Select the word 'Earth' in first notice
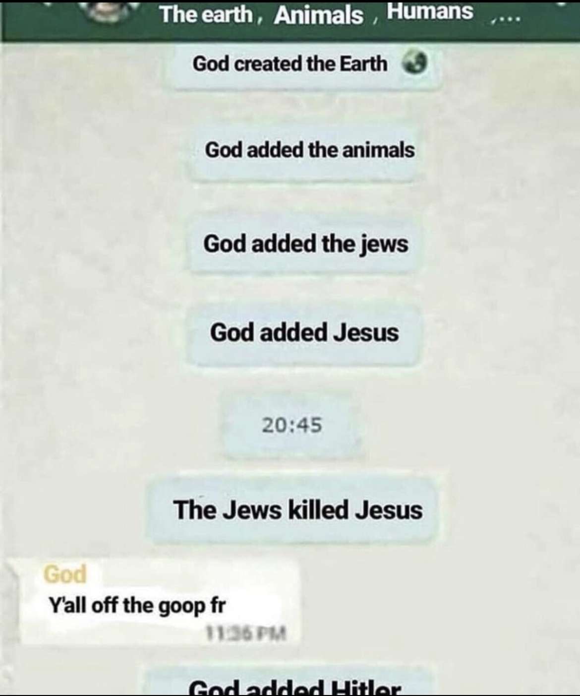This screenshot has width=580, height=696. coord(363,64)
